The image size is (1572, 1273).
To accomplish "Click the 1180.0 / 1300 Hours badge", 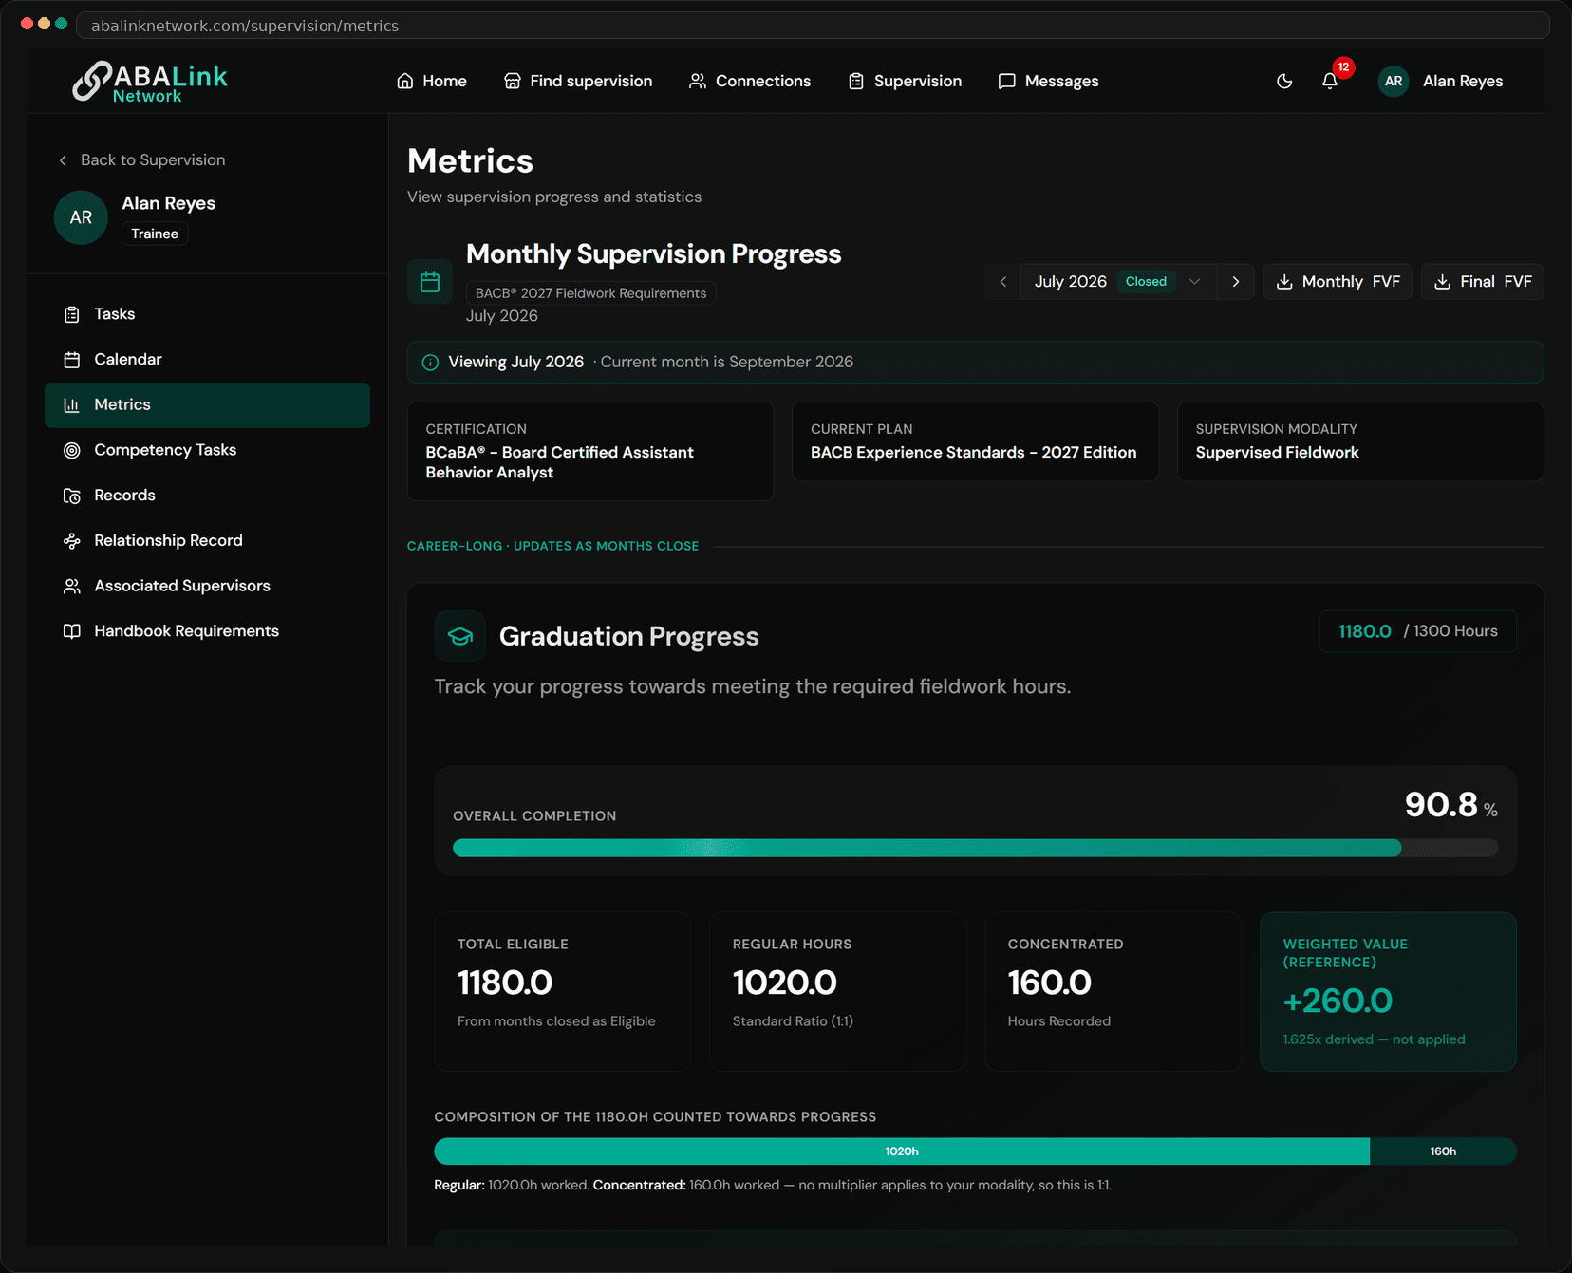I will [1417, 631].
